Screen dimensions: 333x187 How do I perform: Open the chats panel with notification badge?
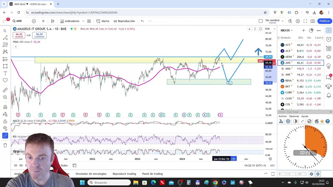pyautogui.click(x=329, y=77)
